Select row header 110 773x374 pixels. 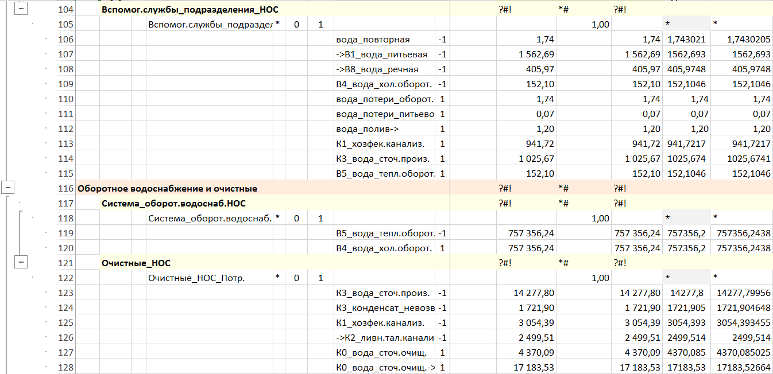pos(66,99)
